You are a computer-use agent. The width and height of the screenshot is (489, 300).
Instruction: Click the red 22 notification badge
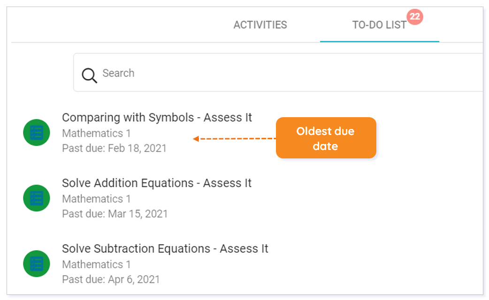point(415,16)
